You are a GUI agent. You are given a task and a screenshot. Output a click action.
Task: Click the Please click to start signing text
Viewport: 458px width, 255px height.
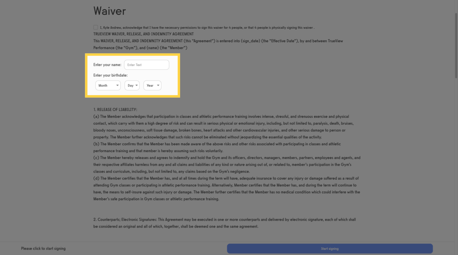point(43,248)
